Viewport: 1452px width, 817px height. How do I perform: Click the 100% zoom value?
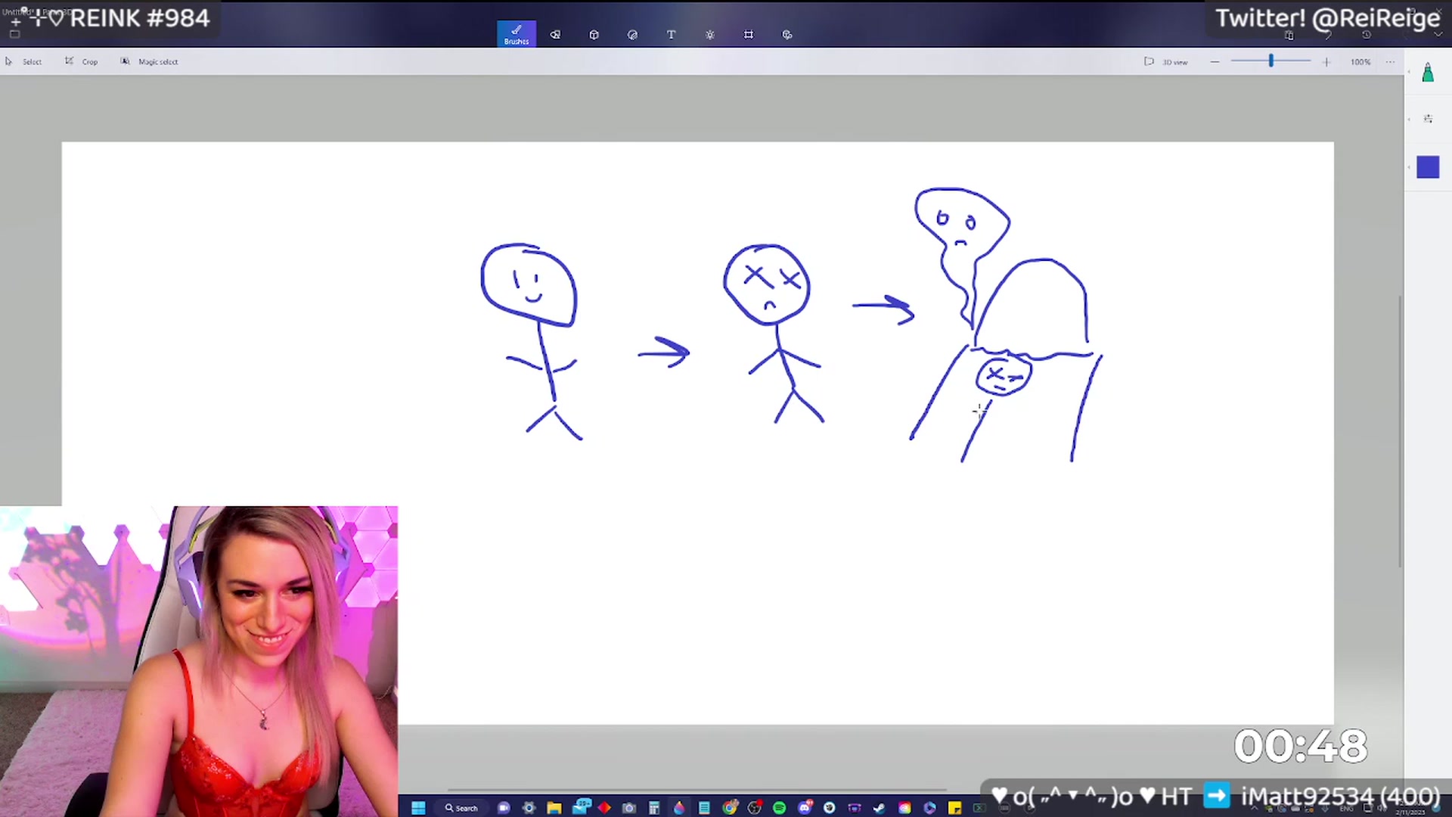pos(1360,61)
